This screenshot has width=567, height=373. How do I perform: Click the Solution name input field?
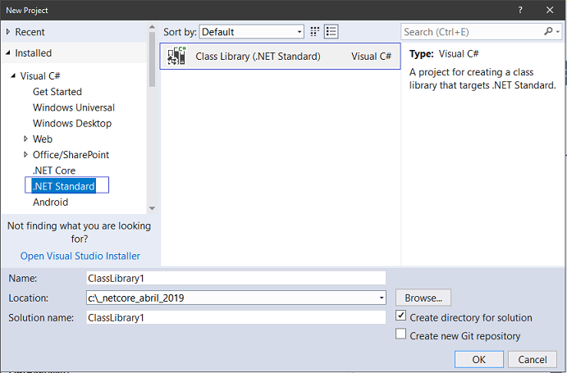tap(236, 317)
